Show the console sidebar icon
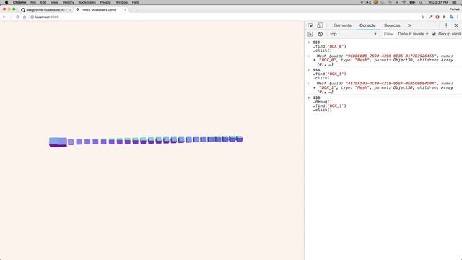This screenshot has width=462, height=260. (x=310, y=34)
